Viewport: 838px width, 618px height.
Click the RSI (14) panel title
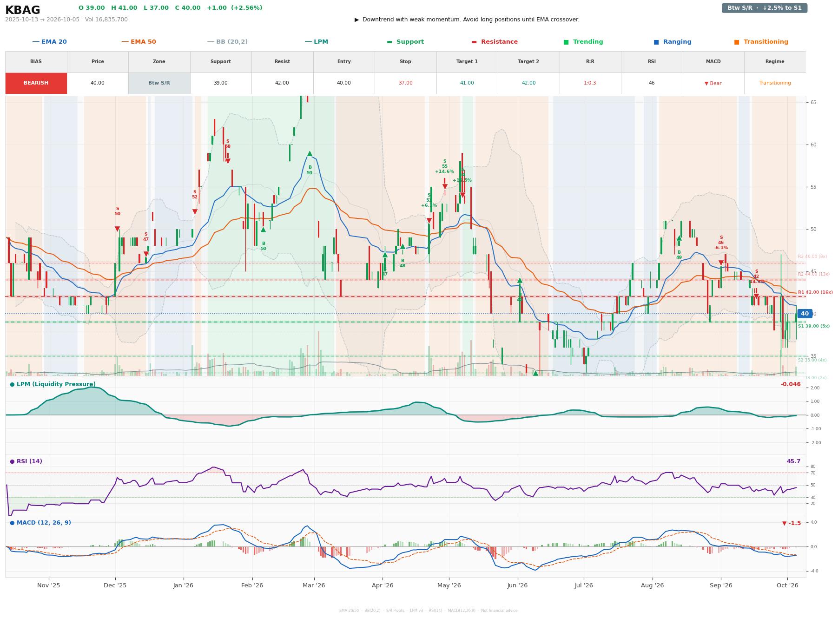pos(26,461)
